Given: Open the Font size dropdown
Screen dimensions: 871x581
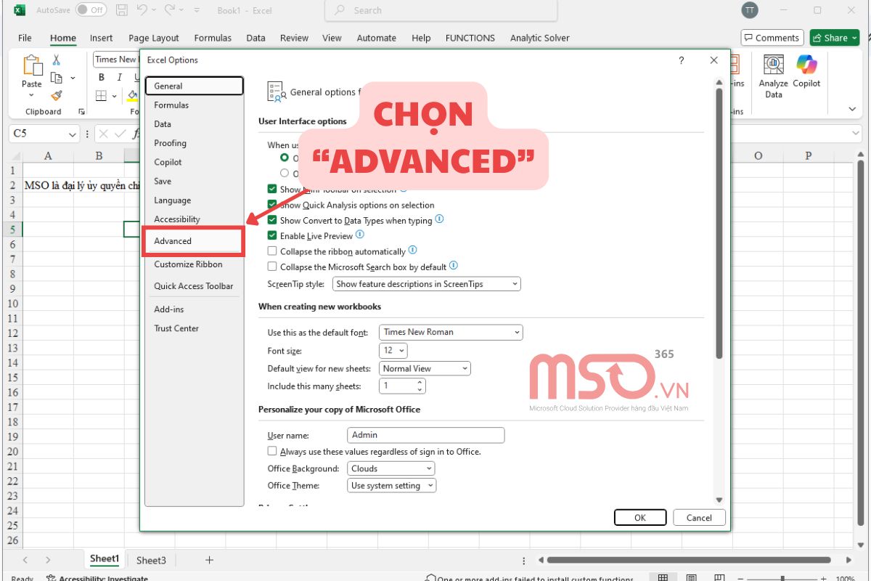Looking at the screenshot, I should point(393,350).
